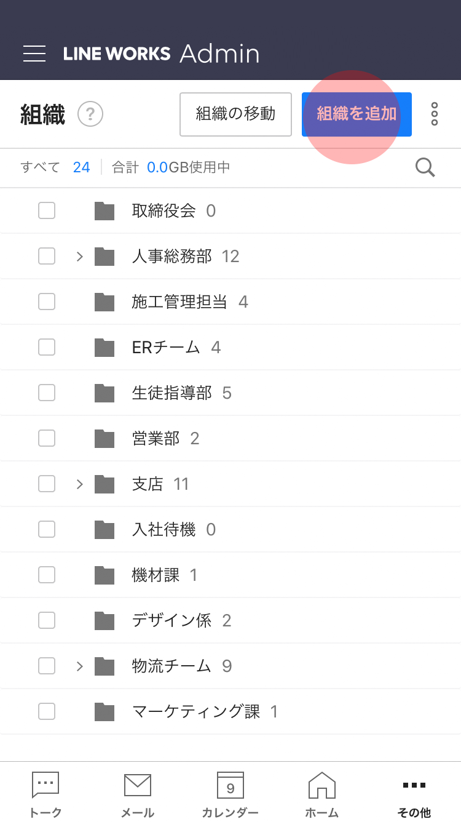This screenshot has height=827, width=461.
Task: Select the checkbox for 営業部
Action: click(x=47, y=438)
